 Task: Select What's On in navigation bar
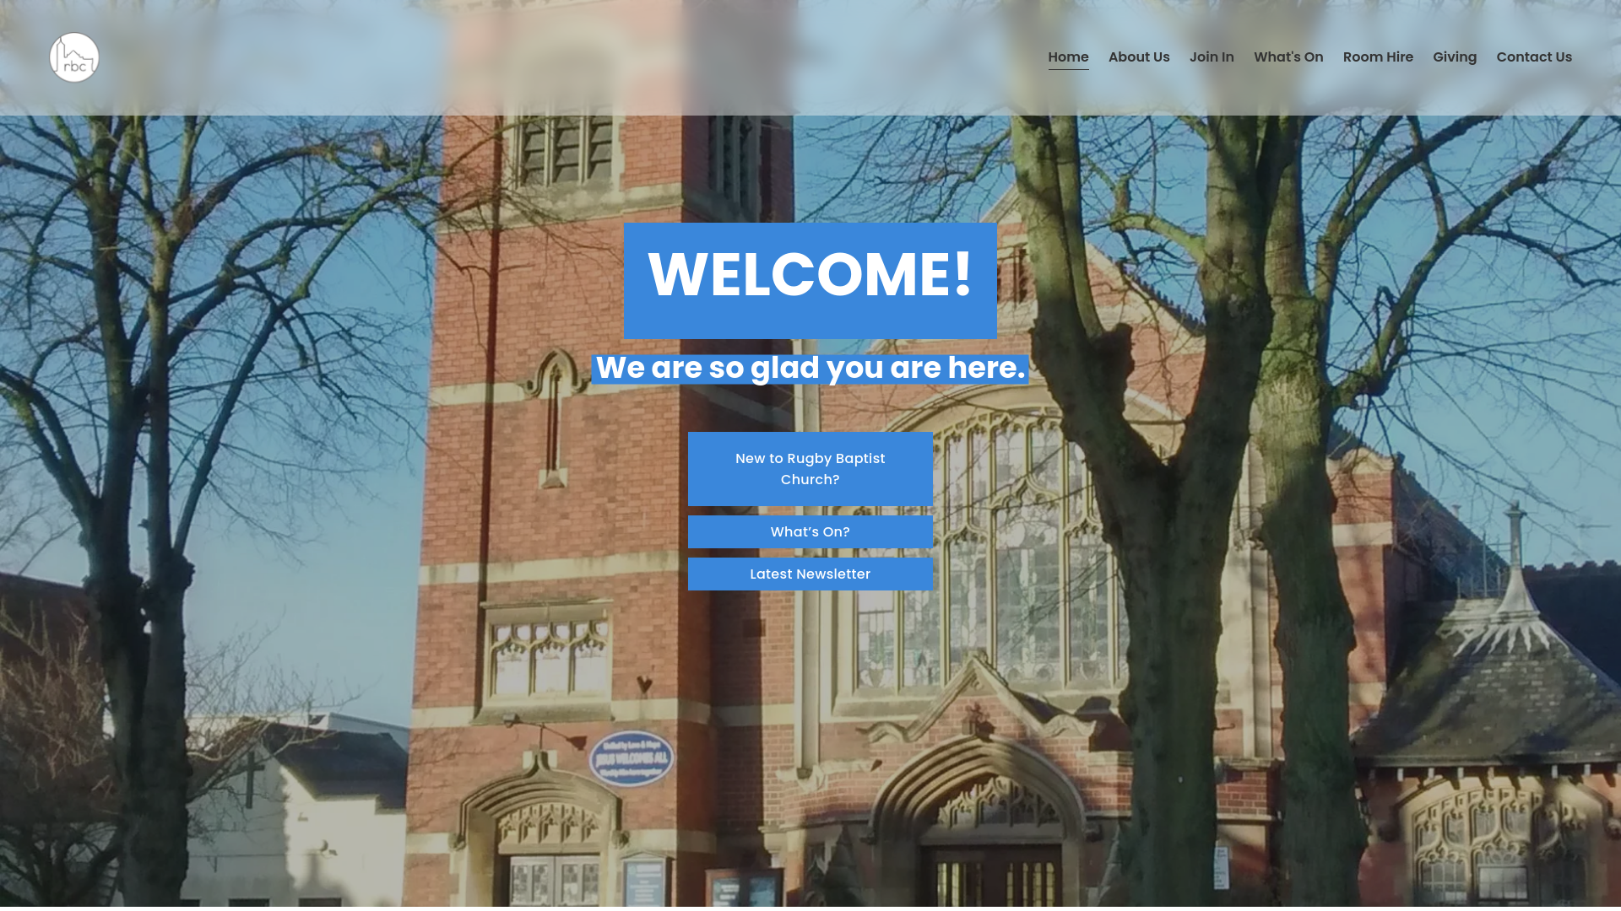coord(1288,57)
